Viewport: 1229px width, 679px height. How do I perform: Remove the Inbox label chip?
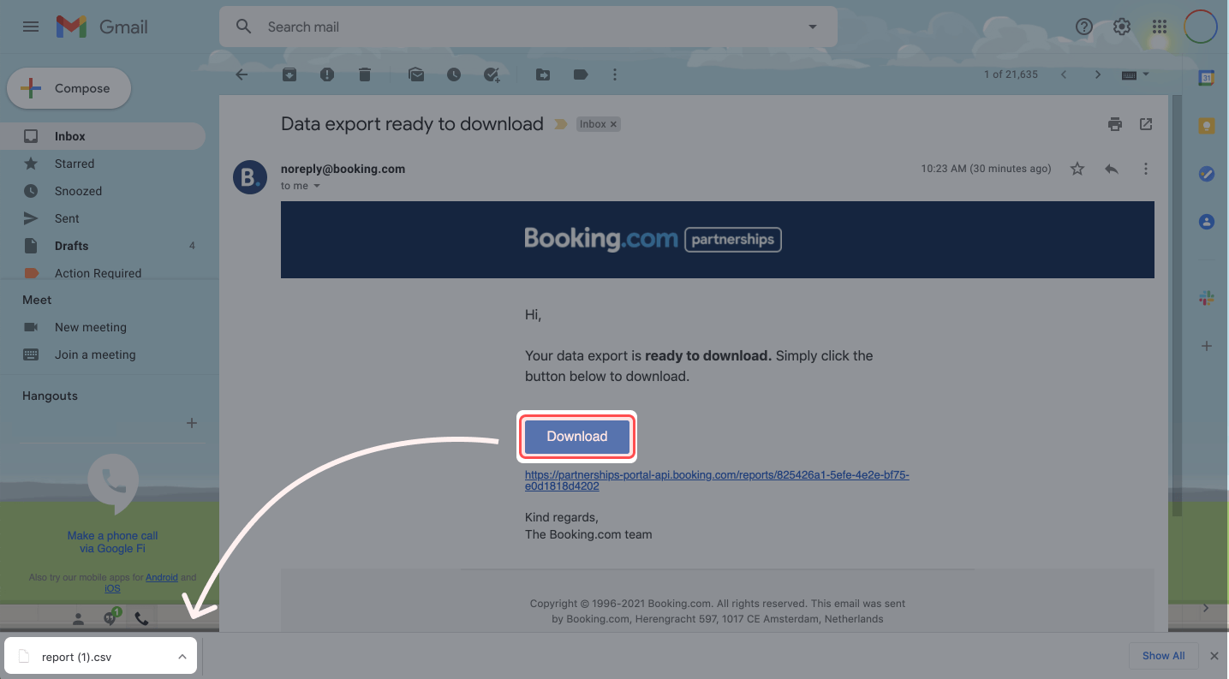tap(613, 124)
